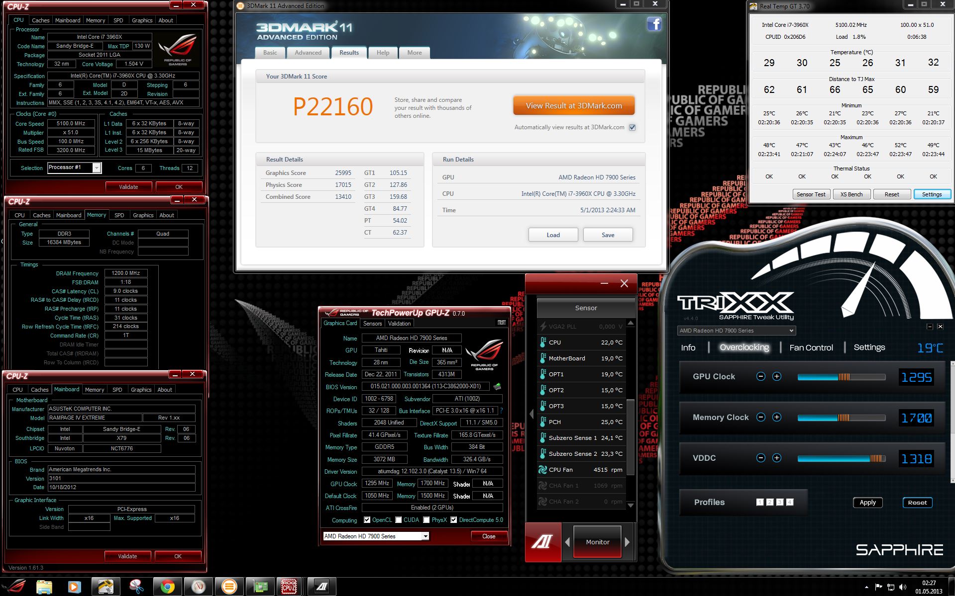Open the Graphics tab in the Mainboard CPU-Z window
Screen dimensions: 955x596
(x=141, y=390)
